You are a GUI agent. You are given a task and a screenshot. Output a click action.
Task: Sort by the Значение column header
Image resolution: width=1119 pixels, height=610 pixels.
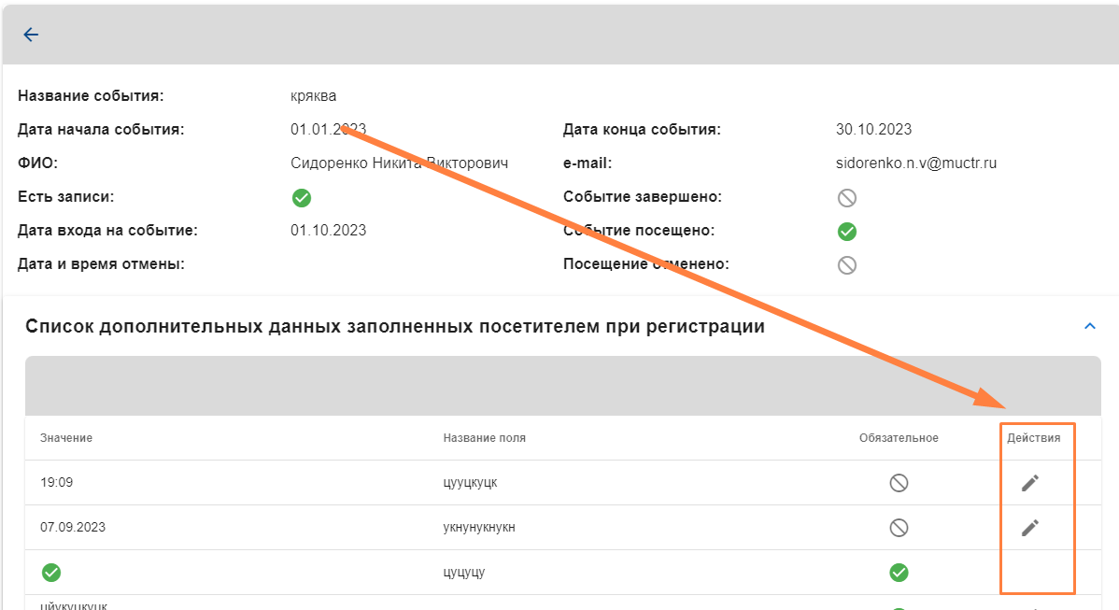[66, 438]
